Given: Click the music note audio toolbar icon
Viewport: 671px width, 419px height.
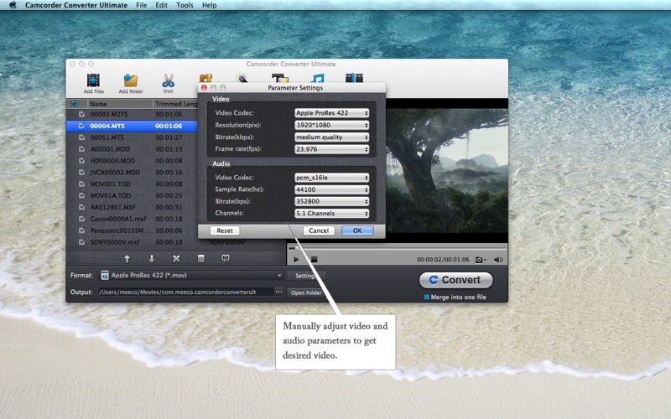Looking at the screenshot, I should coord(317,78).
